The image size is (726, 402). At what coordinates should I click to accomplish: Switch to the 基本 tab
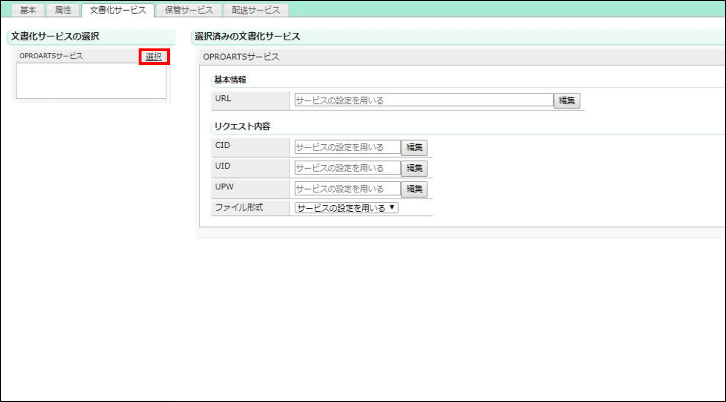pos(28,10)
